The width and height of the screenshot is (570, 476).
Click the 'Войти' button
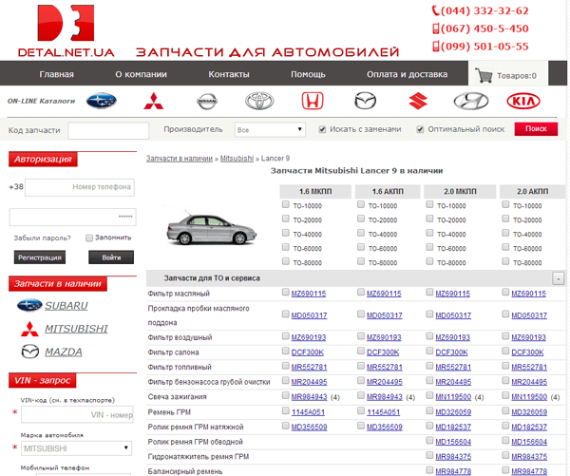point(111,257)
